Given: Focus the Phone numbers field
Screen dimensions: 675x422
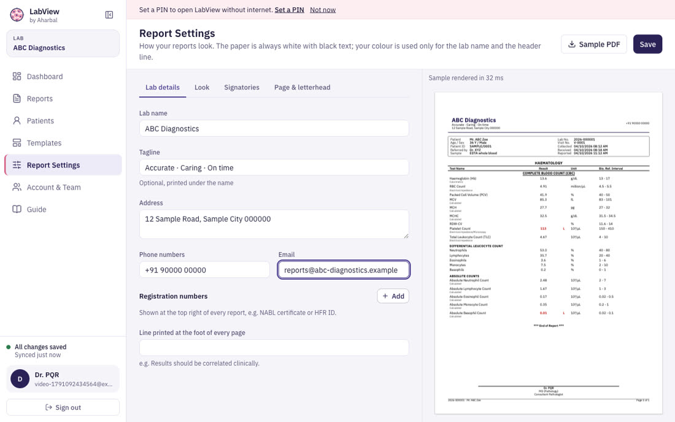Looking at the screenshot, I should point(204,270).
